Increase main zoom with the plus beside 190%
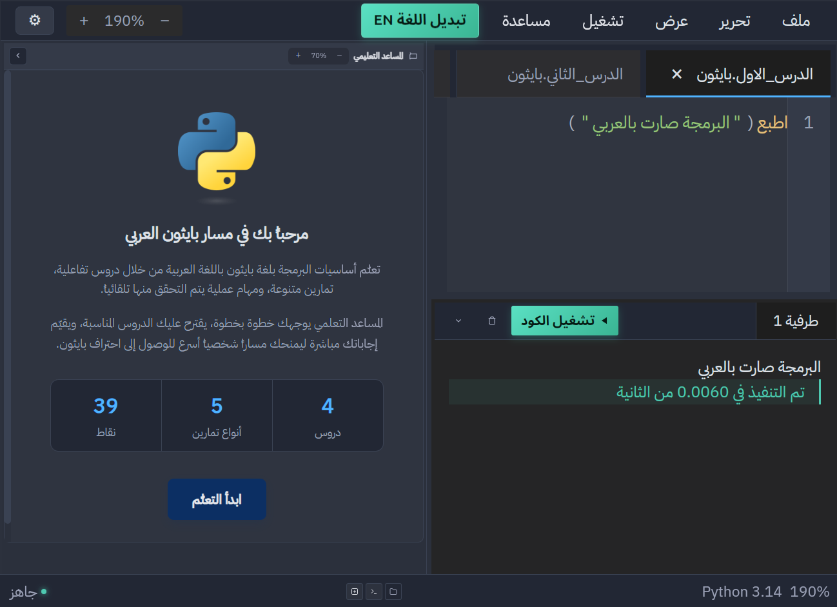837x607 pixels. 84,21
